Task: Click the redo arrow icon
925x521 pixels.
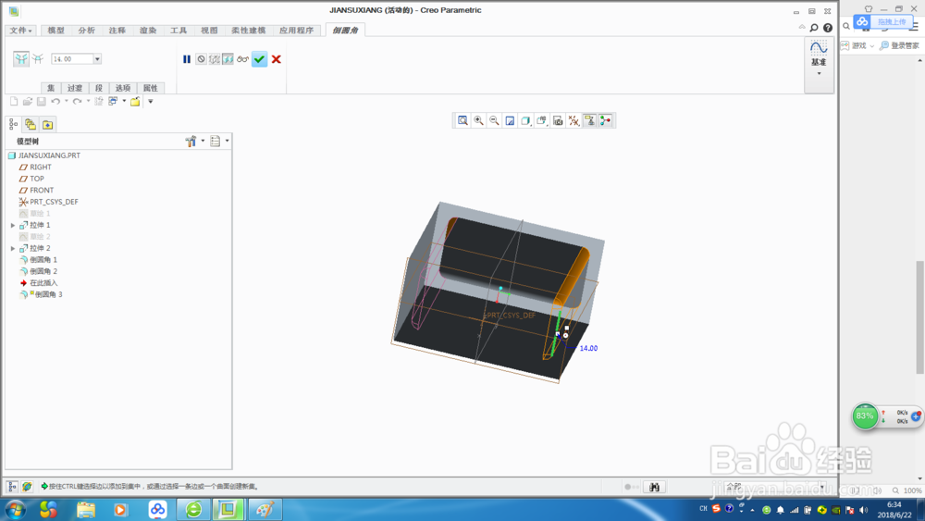Action: tap(78, 102)
